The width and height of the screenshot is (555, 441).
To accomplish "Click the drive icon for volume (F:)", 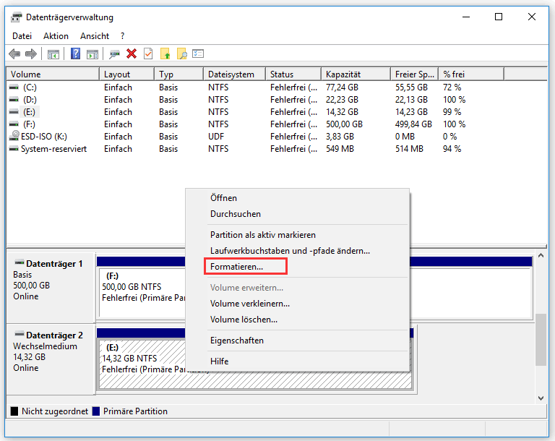I will [14, 124].
